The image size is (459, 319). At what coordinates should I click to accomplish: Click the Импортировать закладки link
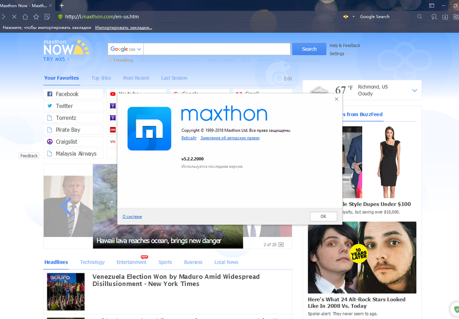123,28
